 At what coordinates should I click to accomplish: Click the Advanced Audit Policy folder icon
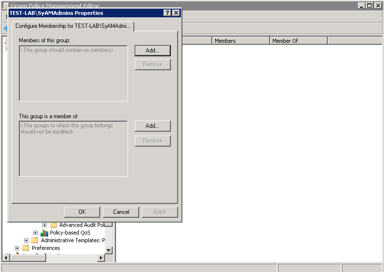53,225
